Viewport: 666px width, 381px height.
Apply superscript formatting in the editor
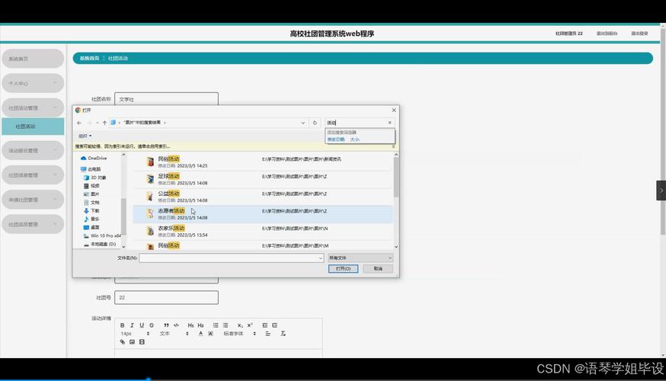[x=250, y=325]
